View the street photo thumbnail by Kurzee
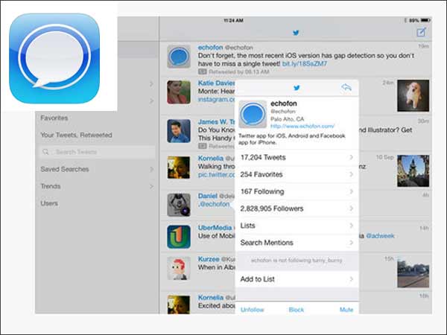 click(x=413, y=272)
